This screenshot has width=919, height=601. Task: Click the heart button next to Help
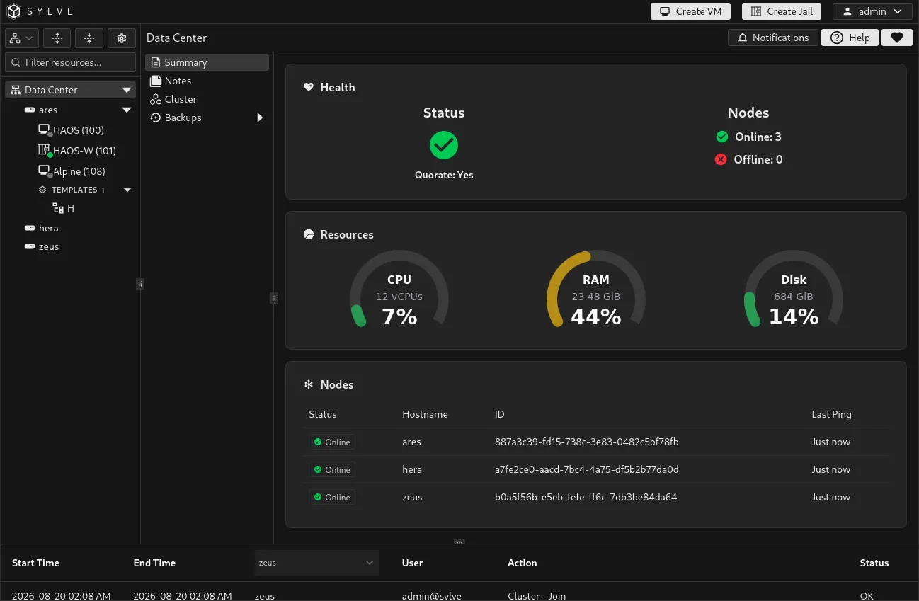pos(897,38)
